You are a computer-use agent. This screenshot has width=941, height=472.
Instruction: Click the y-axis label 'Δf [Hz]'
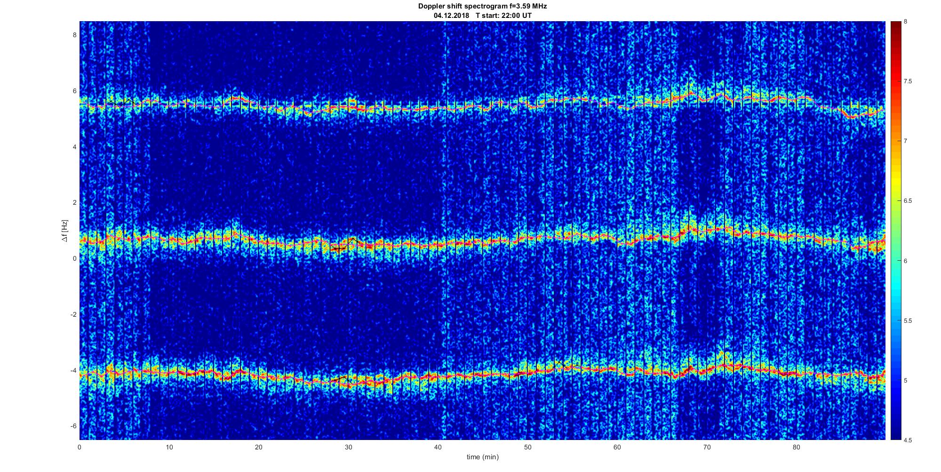pos(64,231)
